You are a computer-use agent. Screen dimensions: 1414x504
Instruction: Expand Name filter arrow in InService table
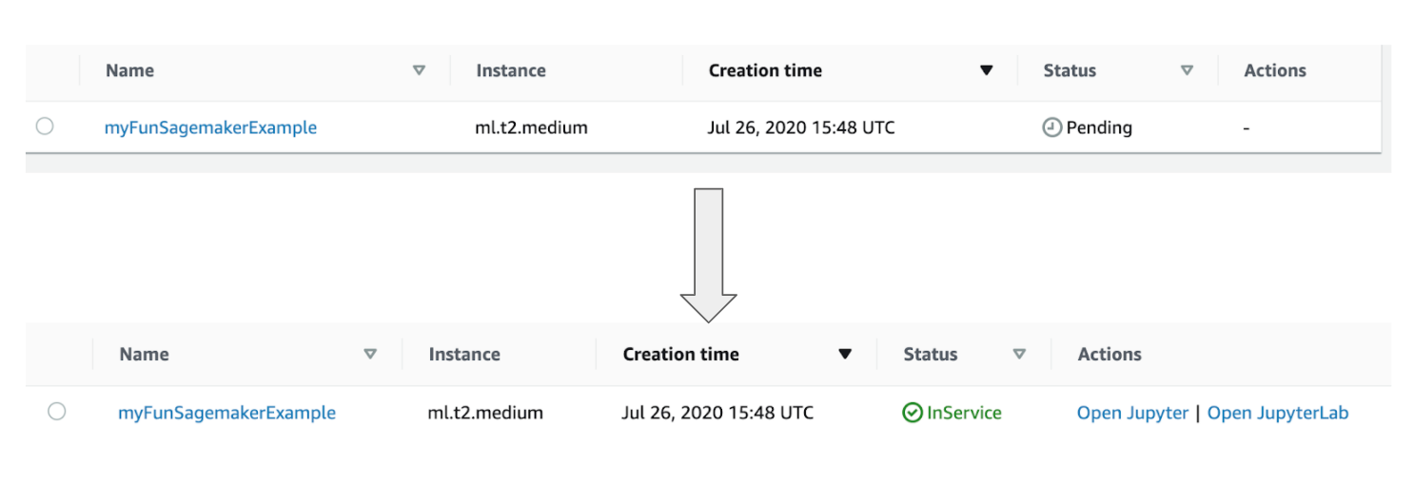tap(370, 354)
